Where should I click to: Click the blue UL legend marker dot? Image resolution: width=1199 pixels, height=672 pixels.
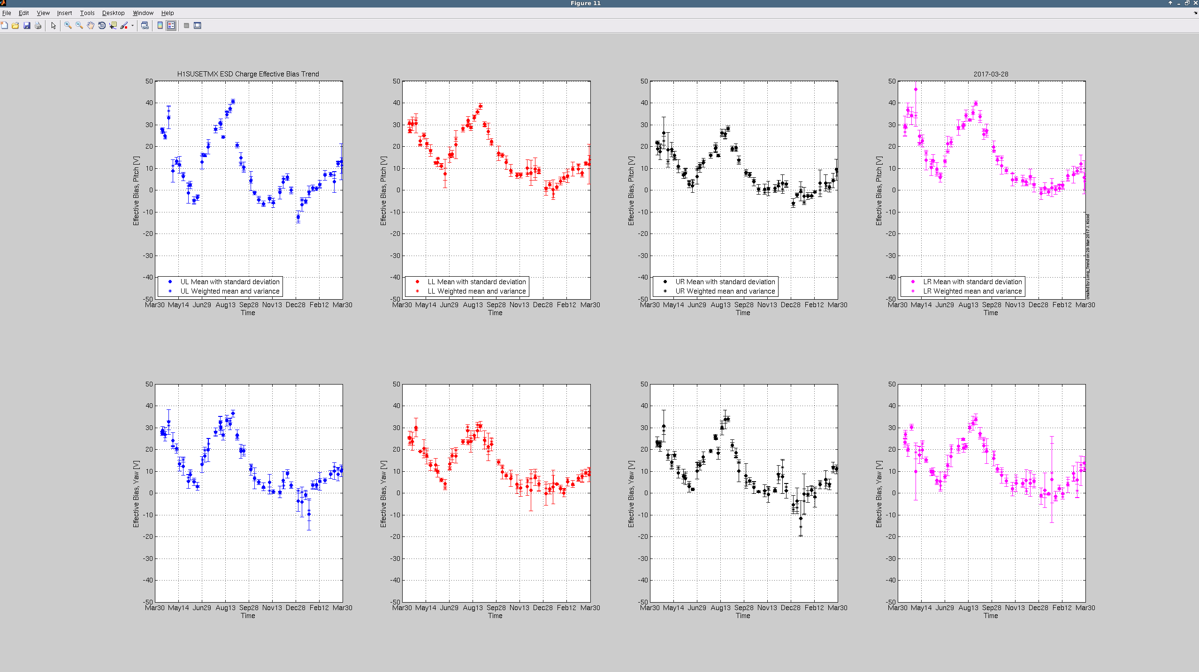tap(170, 282)
